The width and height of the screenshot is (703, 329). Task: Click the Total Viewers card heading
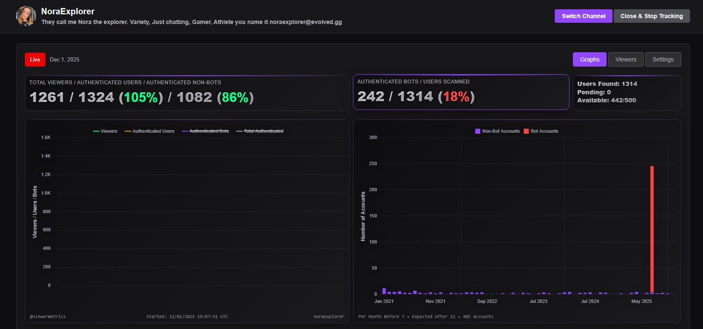coord(125,83)
